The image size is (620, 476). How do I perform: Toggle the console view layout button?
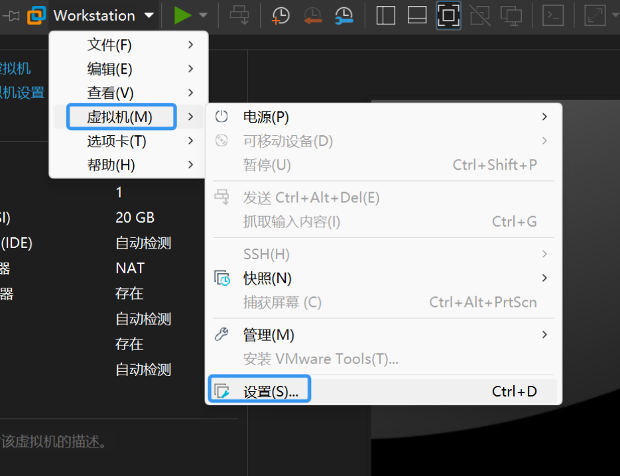tap(448, 15)
